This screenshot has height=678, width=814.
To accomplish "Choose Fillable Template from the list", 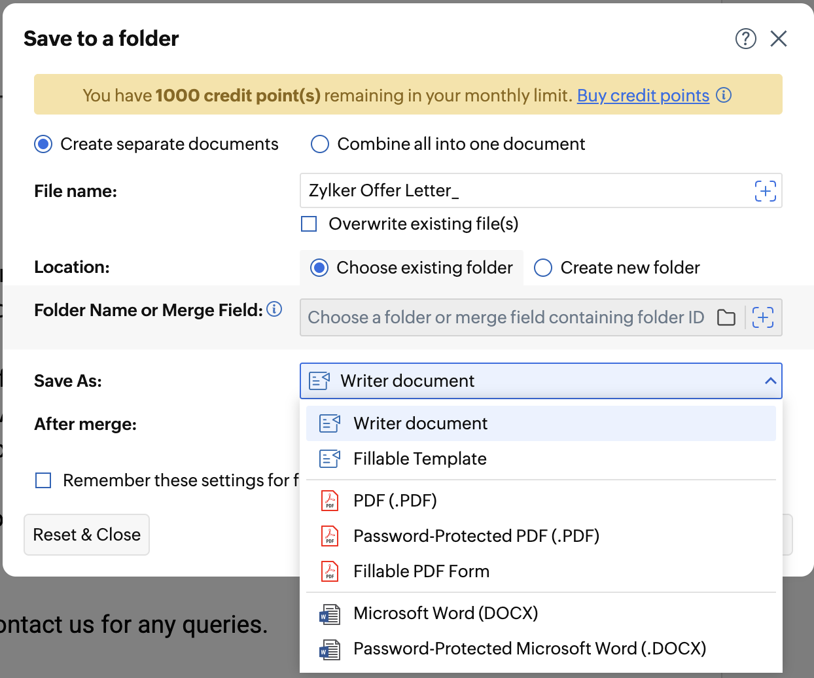I will pyautogui.click(x=419, y=459).
